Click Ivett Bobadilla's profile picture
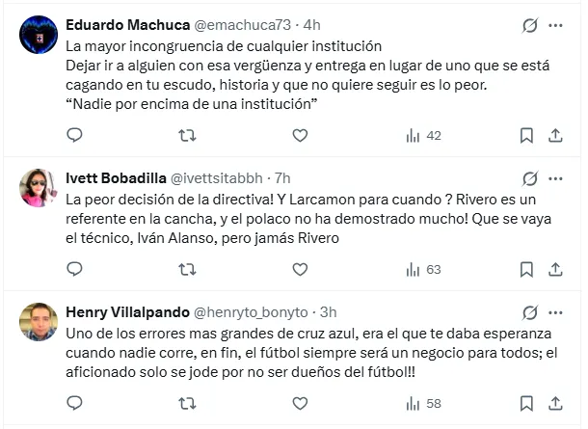 [x=39, y=188]
